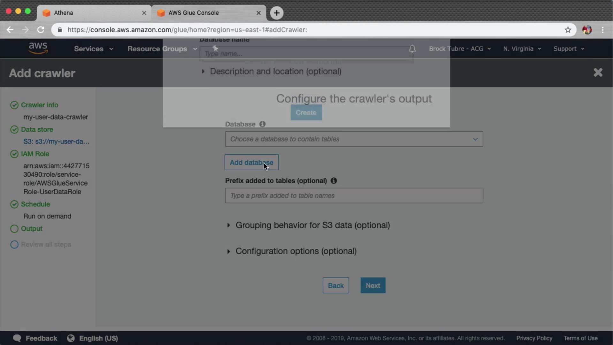Go Back to previous crawler step
The width and height of the screenshot is (613, 345).
click(x=336, y=286)
